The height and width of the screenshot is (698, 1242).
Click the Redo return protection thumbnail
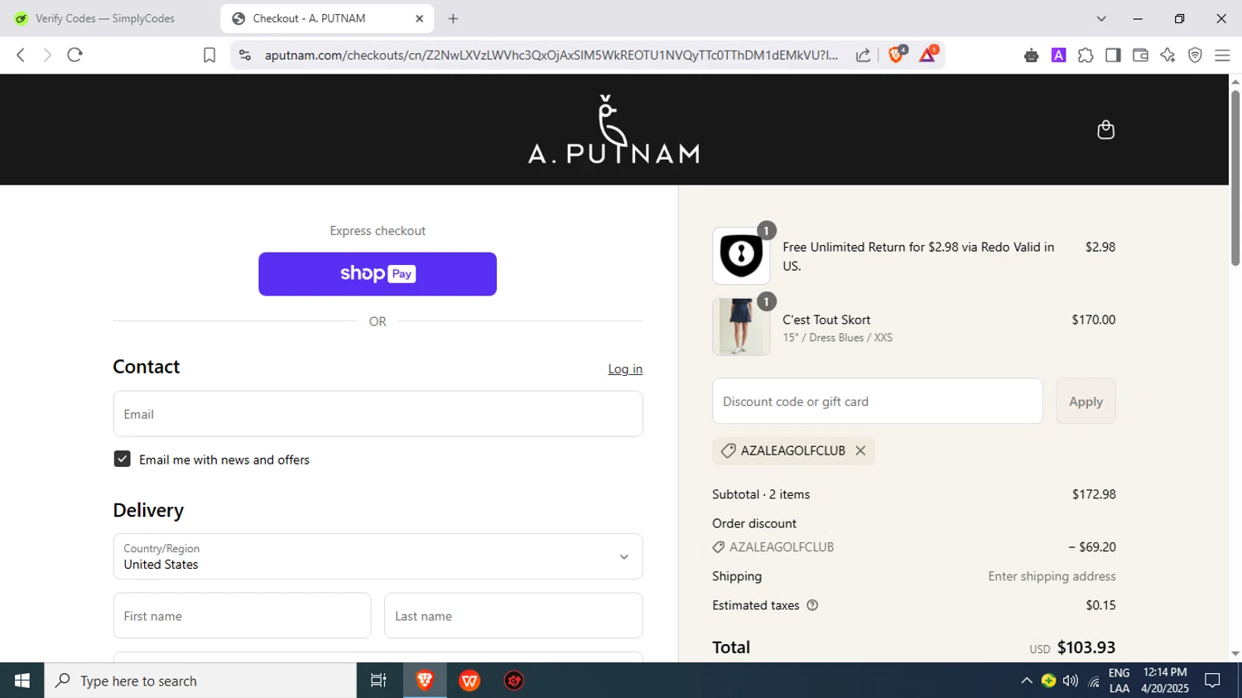click(741, 256)
